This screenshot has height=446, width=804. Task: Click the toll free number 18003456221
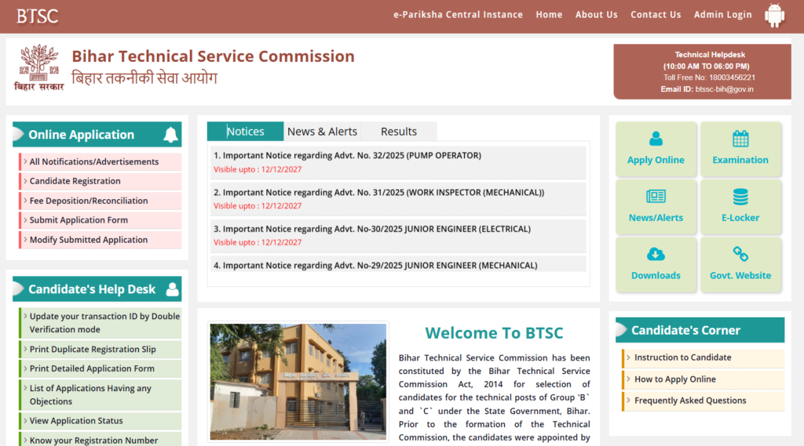pos(732,78)
